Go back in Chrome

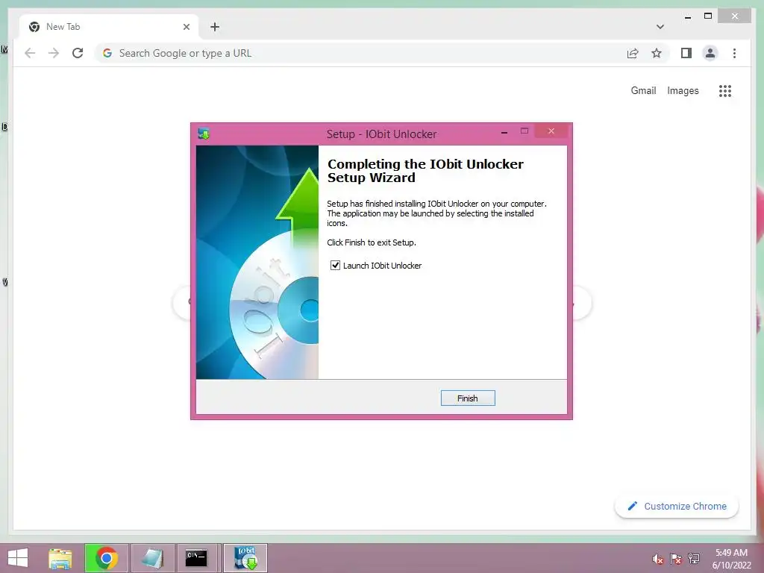click(30, 53)
